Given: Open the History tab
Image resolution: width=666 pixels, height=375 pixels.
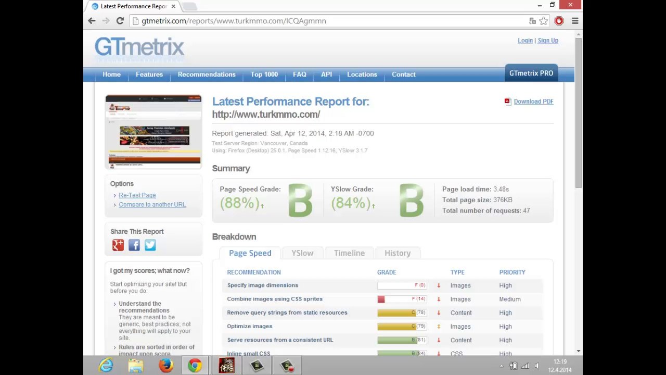Looking at the screenshot, I should click(398, 253).
